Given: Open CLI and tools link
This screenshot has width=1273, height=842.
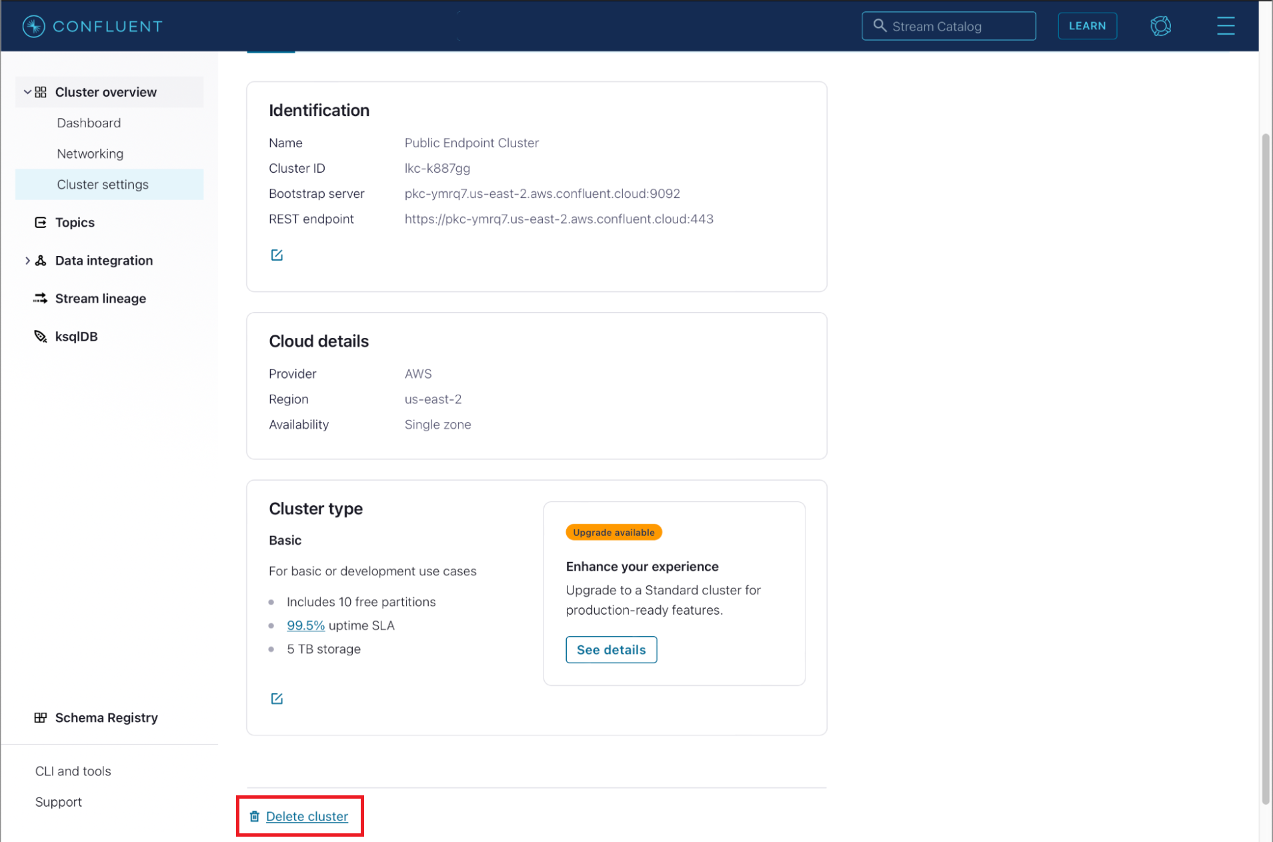Looking at the screenshot, I should pos(73,771).
